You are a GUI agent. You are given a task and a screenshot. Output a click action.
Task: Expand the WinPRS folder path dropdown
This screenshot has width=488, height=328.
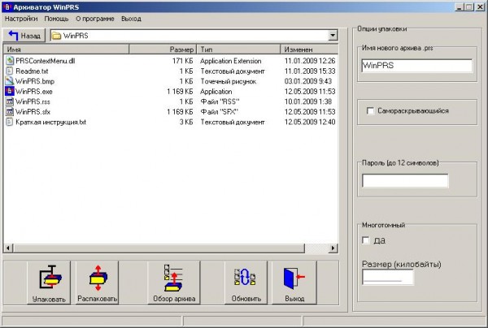tap(333, 36)
